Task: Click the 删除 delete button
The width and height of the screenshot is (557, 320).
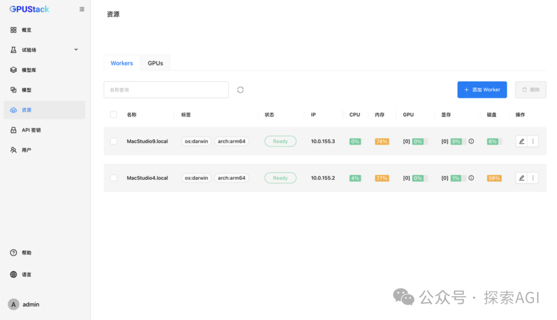Action: [x=531, y=90]
